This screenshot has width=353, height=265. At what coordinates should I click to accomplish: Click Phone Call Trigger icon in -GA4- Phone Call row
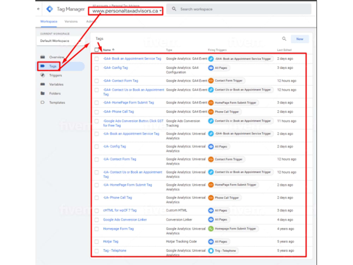coord(211,112)
